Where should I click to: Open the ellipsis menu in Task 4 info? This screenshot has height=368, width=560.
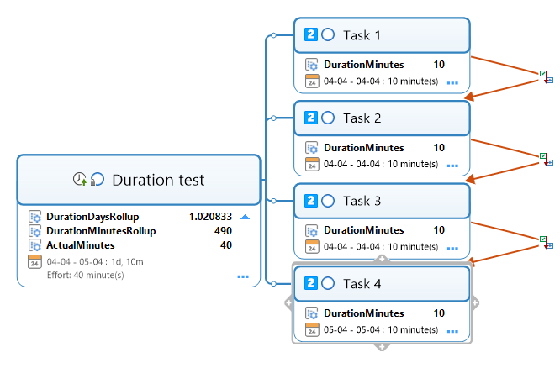pos(452,331)
